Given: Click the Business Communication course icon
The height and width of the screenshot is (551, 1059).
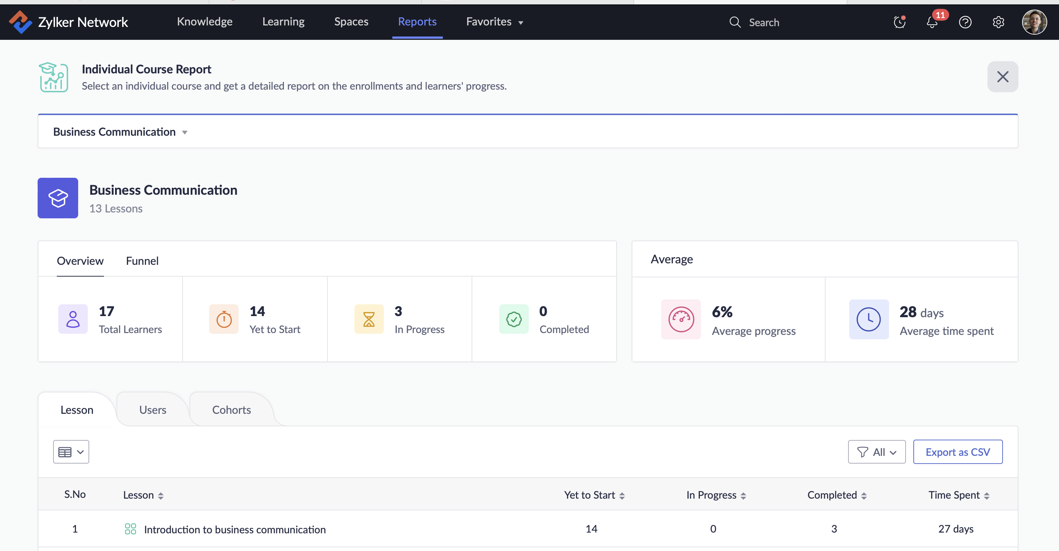Looking at the screenshot, I should (58, 198).
